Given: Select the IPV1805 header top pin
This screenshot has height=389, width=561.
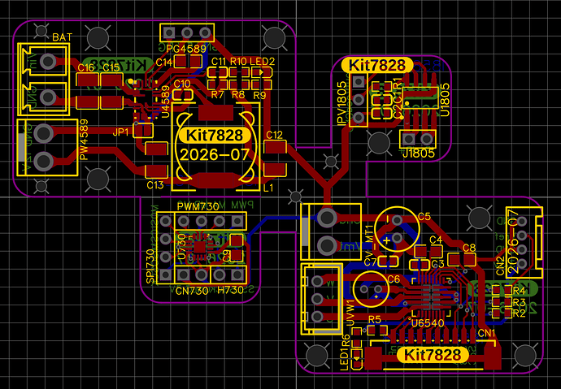Looking at the screenshot, I should pos(358,82).
